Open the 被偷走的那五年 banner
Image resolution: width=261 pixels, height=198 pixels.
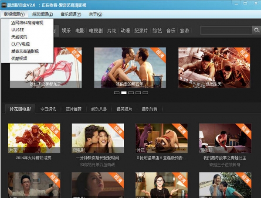130,68
